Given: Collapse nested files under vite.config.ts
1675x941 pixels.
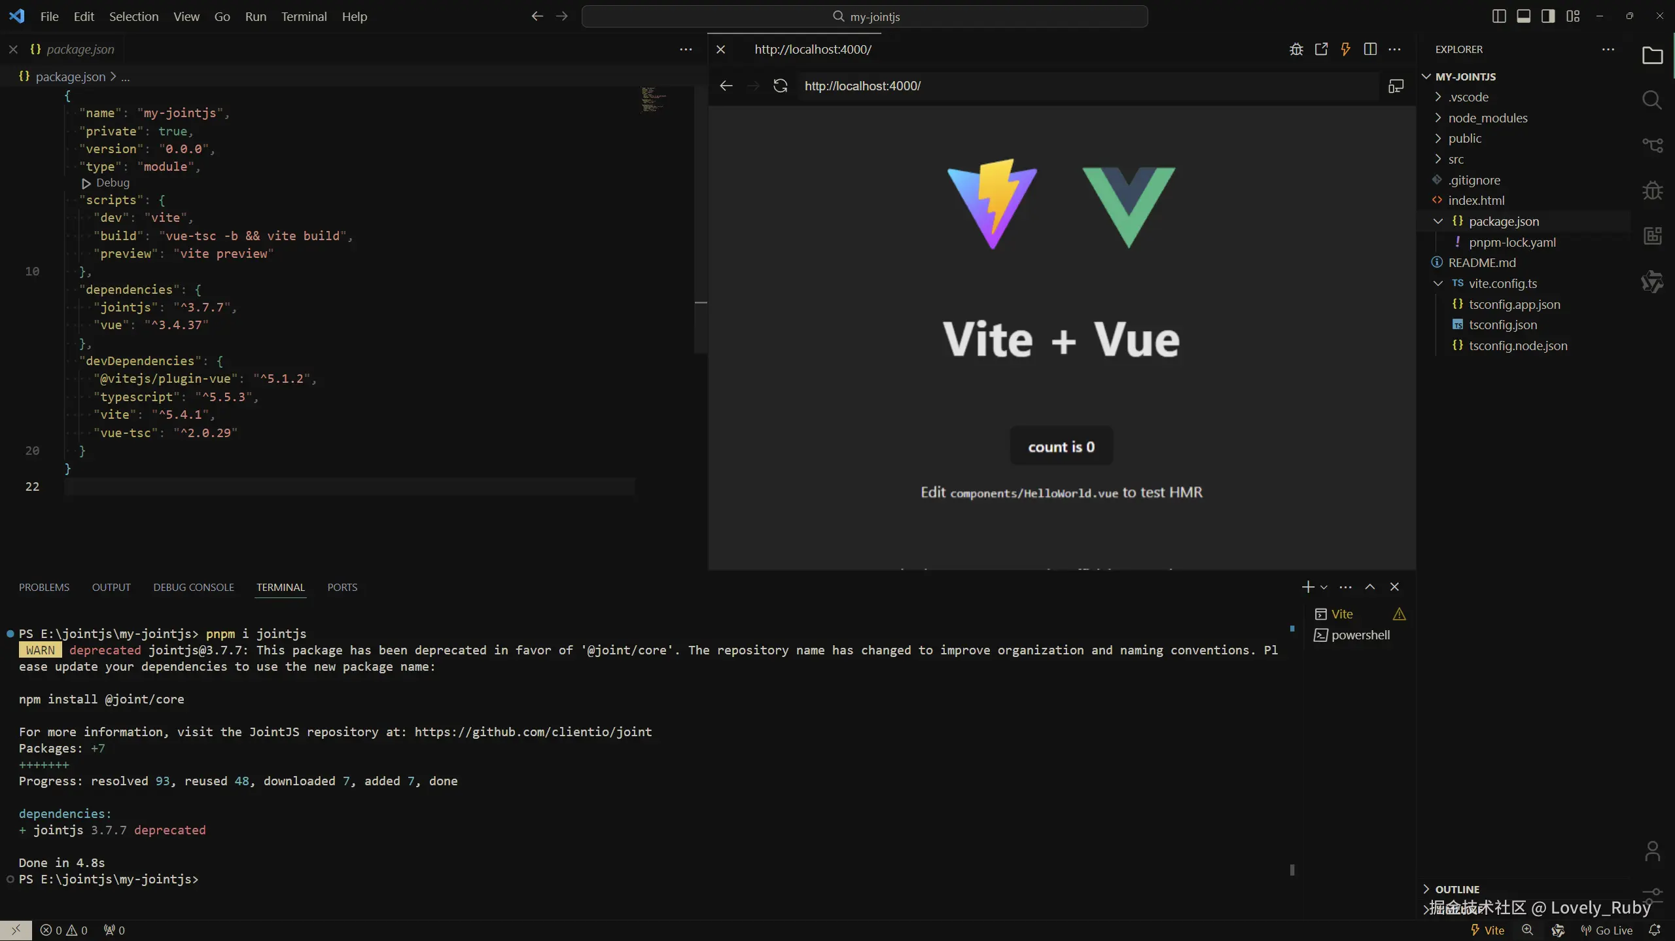Looking at the screenshot, I should pyautogui.click(x=1438, y=283).
